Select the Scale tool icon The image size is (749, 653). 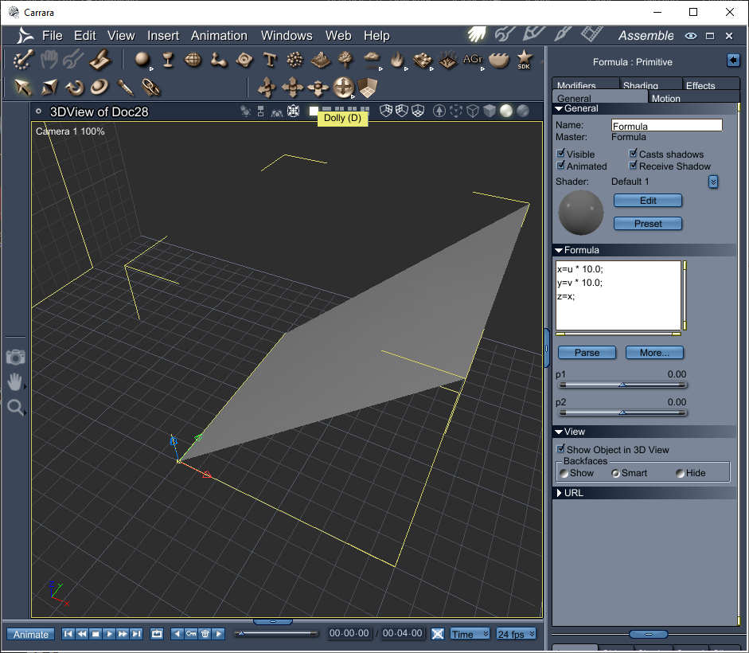coord(49,88)
